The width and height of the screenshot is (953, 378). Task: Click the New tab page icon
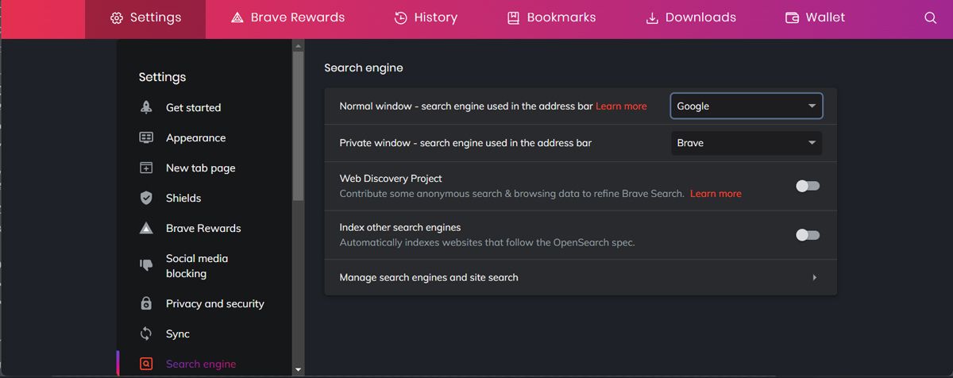(146, 168)
